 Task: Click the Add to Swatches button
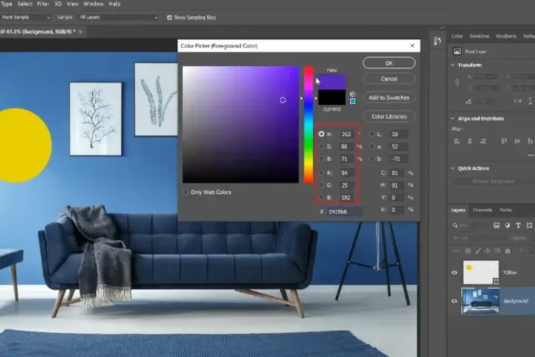click(389, 97)
